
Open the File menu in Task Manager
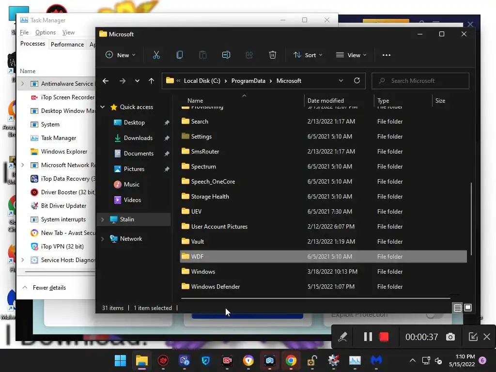[x=24, y=32]
